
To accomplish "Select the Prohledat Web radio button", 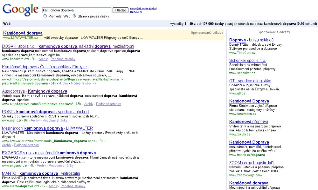I will (45, 16).
